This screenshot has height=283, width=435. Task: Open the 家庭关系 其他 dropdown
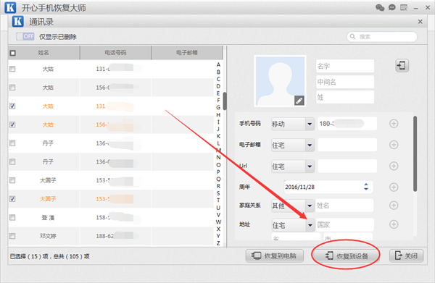293,206
